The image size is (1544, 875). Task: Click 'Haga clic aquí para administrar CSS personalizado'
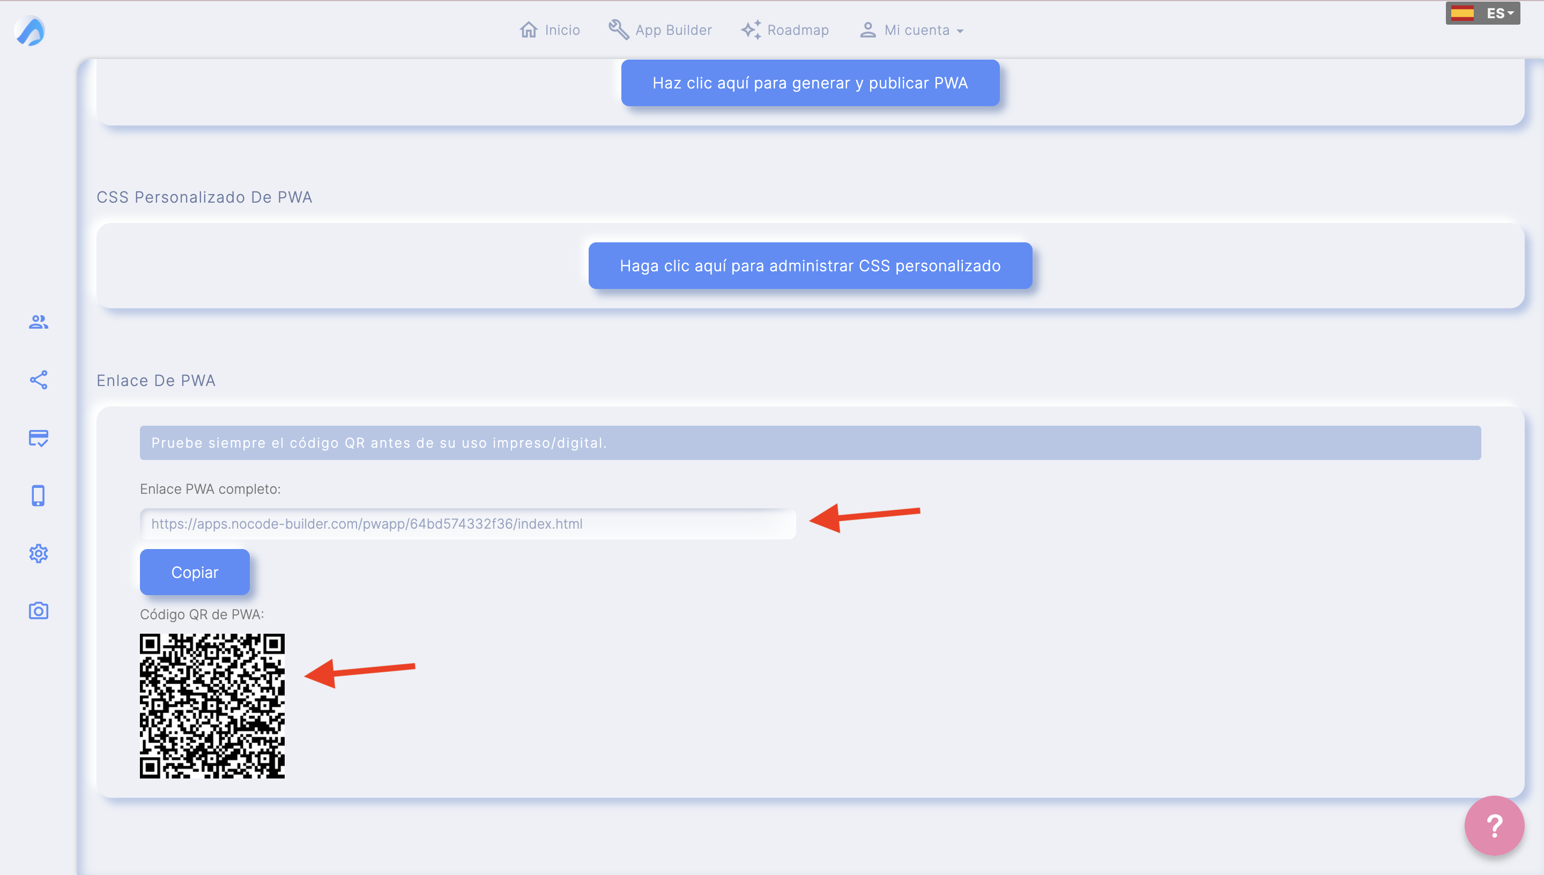click(810, 265)
